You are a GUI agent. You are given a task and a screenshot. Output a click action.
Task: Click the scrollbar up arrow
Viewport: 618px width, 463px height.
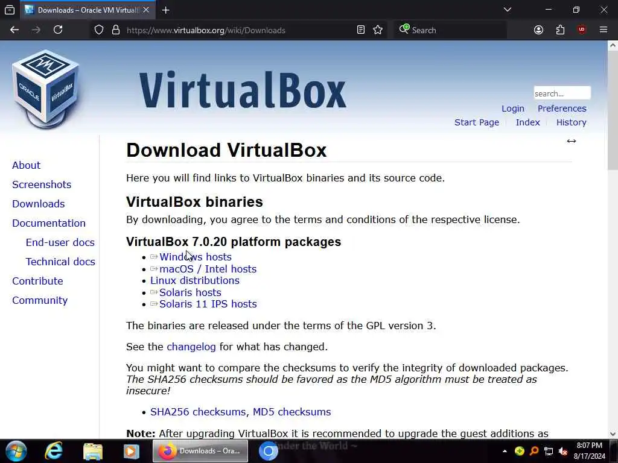coord(613,45)
